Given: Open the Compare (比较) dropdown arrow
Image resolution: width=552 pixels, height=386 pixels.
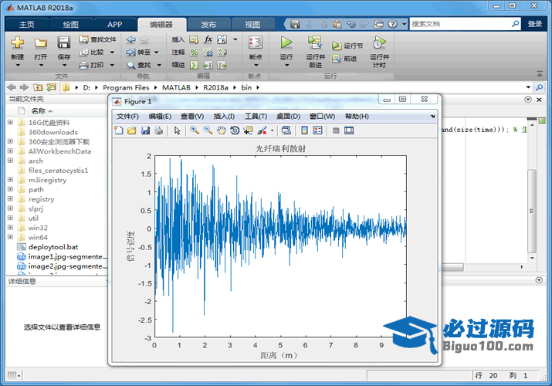Looking at the screenshot, I should point(113,52).
